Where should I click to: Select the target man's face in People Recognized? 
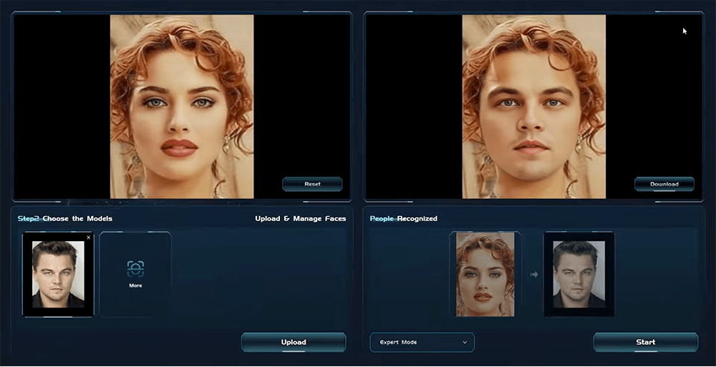point(579,274)
